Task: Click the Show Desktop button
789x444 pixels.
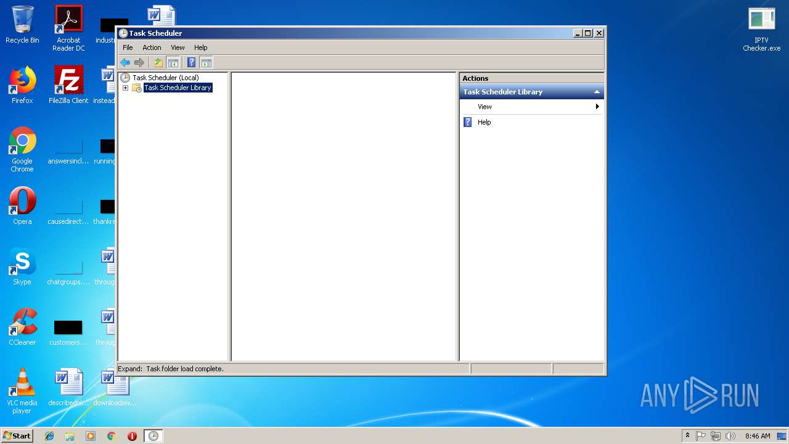Action: pyautogui.click(x=782, y=436)
